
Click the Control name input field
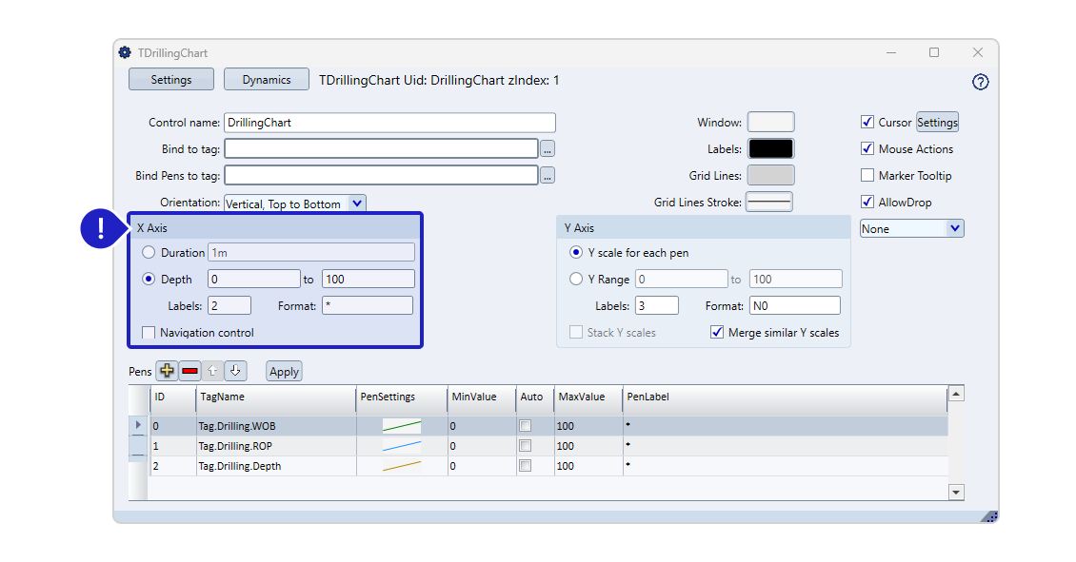tap(389, 123)
